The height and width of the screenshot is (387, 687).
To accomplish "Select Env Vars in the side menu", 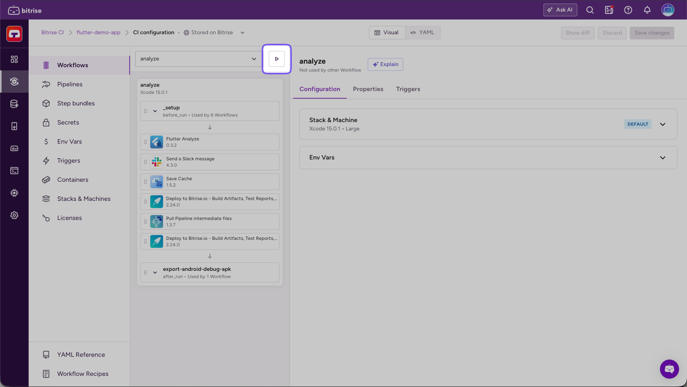I will (80, 142).
